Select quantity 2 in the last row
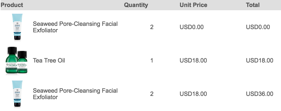The image size is (281, 111). pos(152,94)
